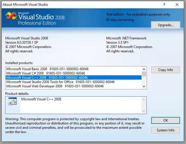The width and height of the screenshot is (186, 144).
Task: Click product details scroll up arrow
Action: (x=144, y=99)
